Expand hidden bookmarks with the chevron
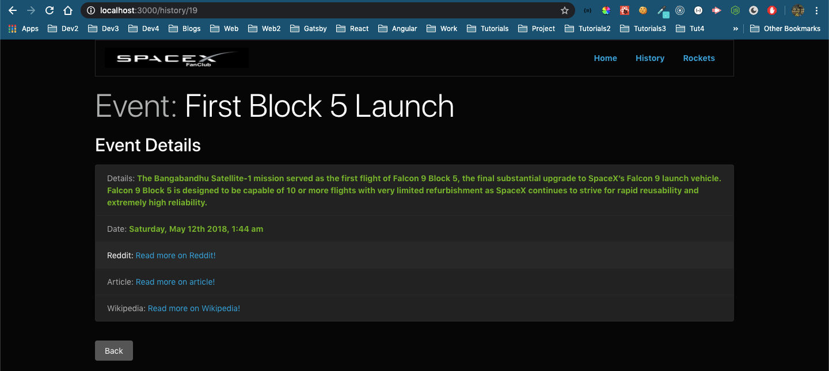The width and height of the screenshot is (829, 371). [x=735, y=28]
